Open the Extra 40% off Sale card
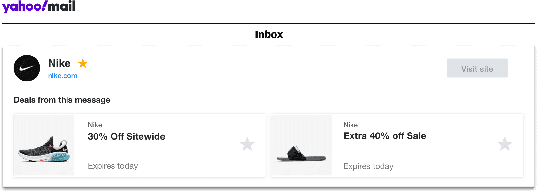538x192 pixels. 397,145
